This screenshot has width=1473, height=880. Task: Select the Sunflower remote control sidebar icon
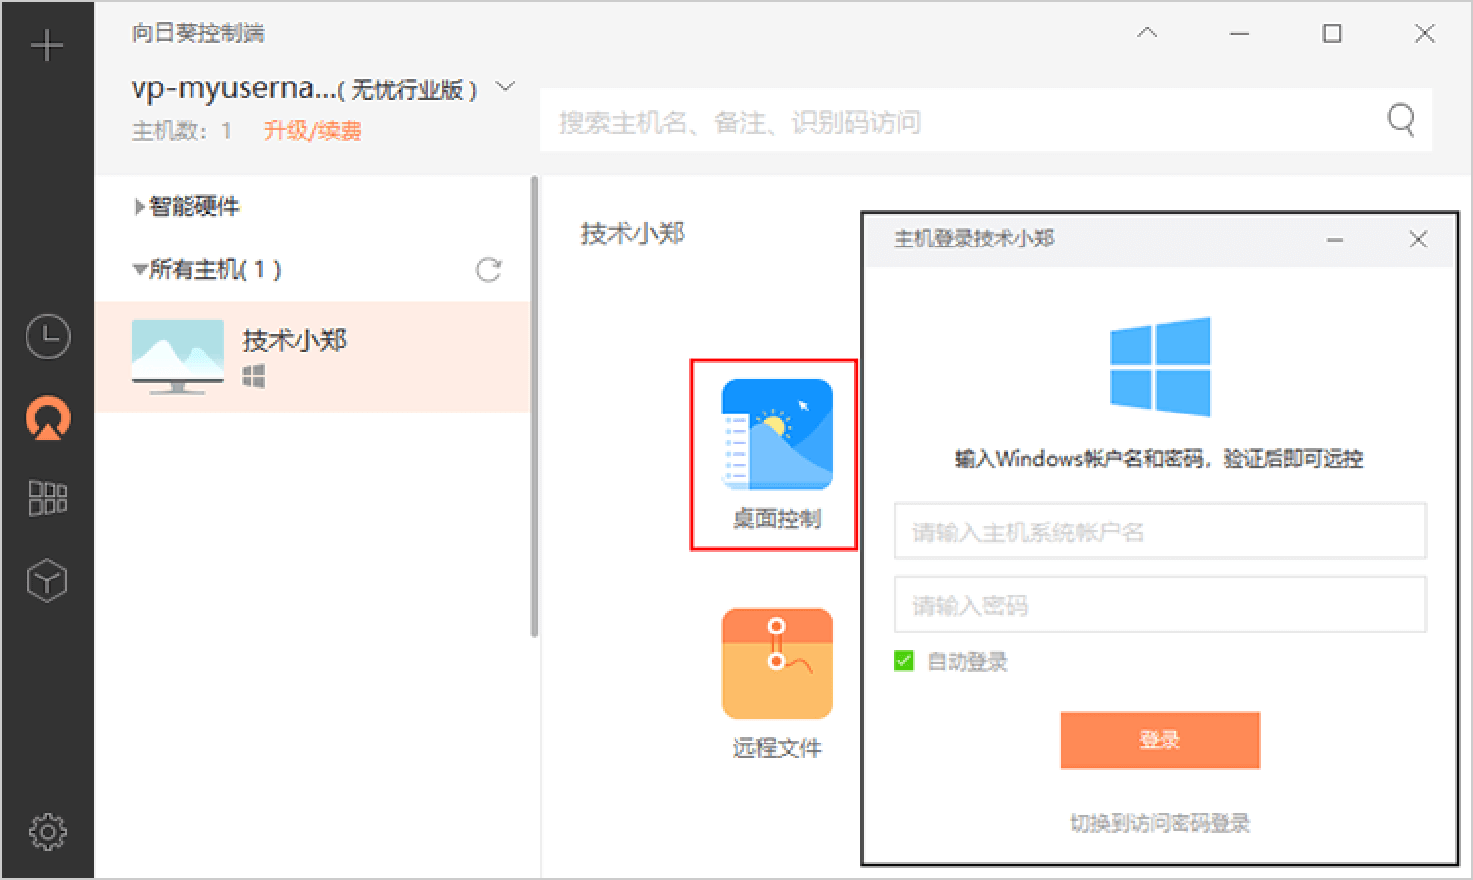point(47,419)
